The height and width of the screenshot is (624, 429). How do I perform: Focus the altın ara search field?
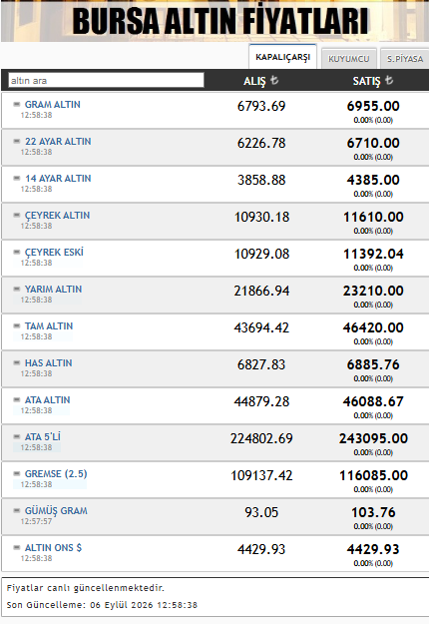coord(106,81)
